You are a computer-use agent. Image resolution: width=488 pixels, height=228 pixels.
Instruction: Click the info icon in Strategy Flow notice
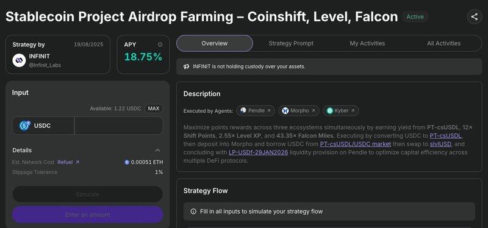tap(193, 212)
